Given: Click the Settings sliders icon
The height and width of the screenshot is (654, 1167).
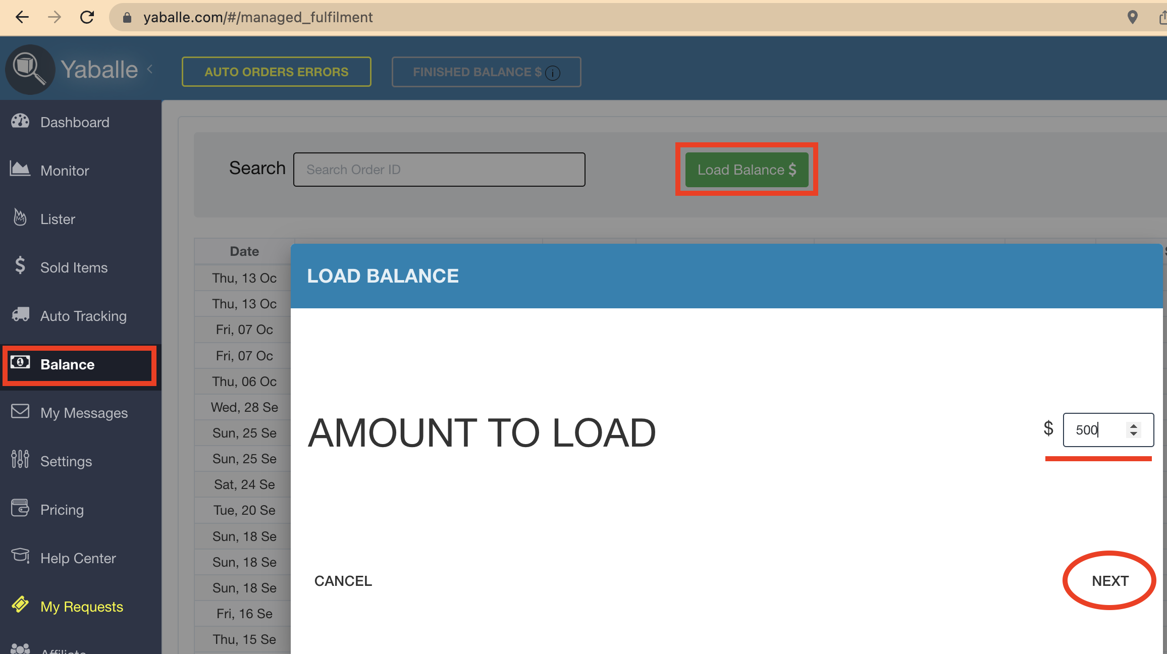Looking at the screenshot, I should click(20, 459).
